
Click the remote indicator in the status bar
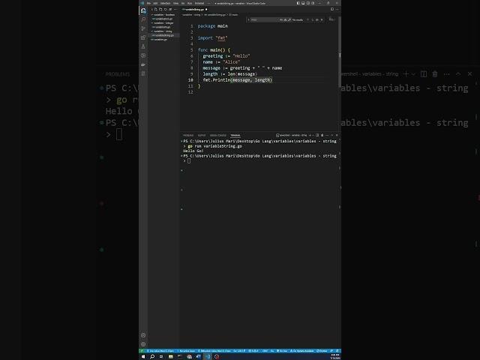tap(142, 351)
